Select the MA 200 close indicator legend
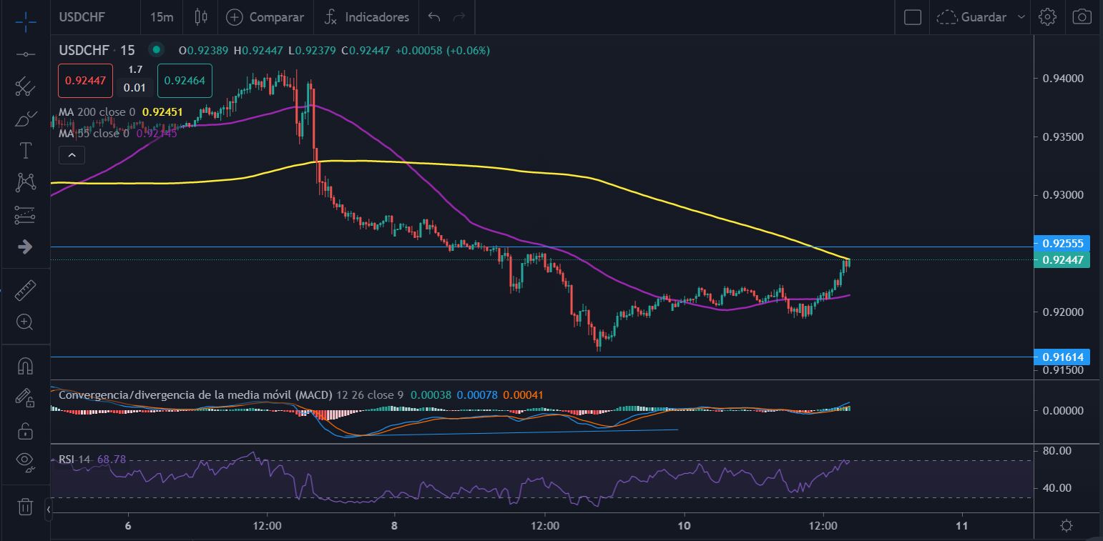The height and width of the screenshot is (541, 1103). tap(97, 112)
